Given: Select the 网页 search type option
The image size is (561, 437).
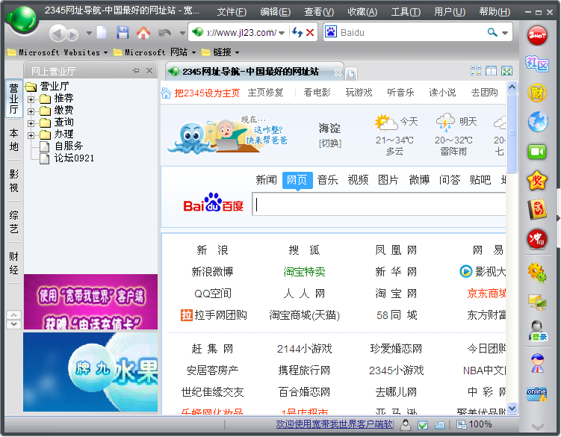Looking at the screenshot, I should click(x=297, y=180).
